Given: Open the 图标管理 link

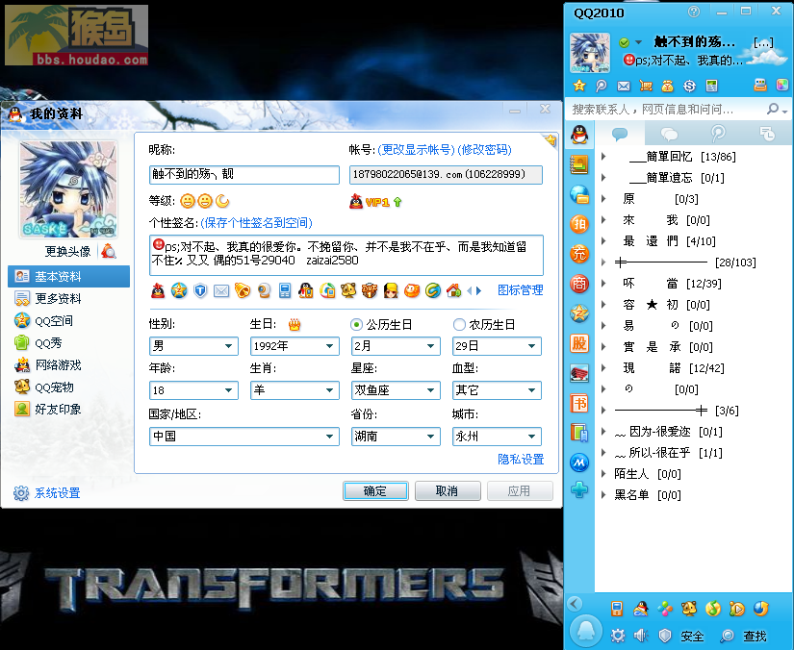Looking at the screenshot, I should 520,290.
